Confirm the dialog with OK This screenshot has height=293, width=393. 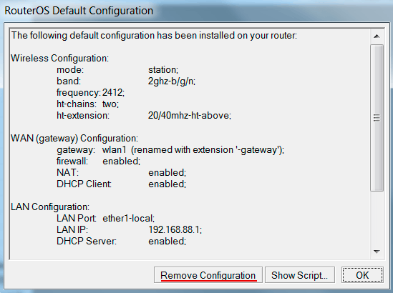click(x=362, y=275)
